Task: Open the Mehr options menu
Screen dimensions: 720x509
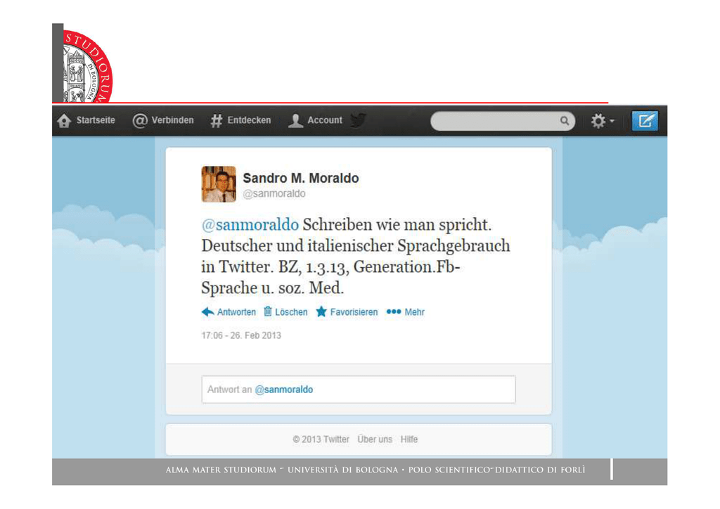Action: coord(405,312)
